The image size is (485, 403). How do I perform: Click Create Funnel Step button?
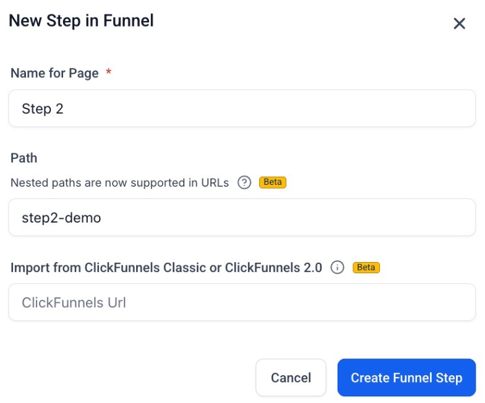pos(406,378)
